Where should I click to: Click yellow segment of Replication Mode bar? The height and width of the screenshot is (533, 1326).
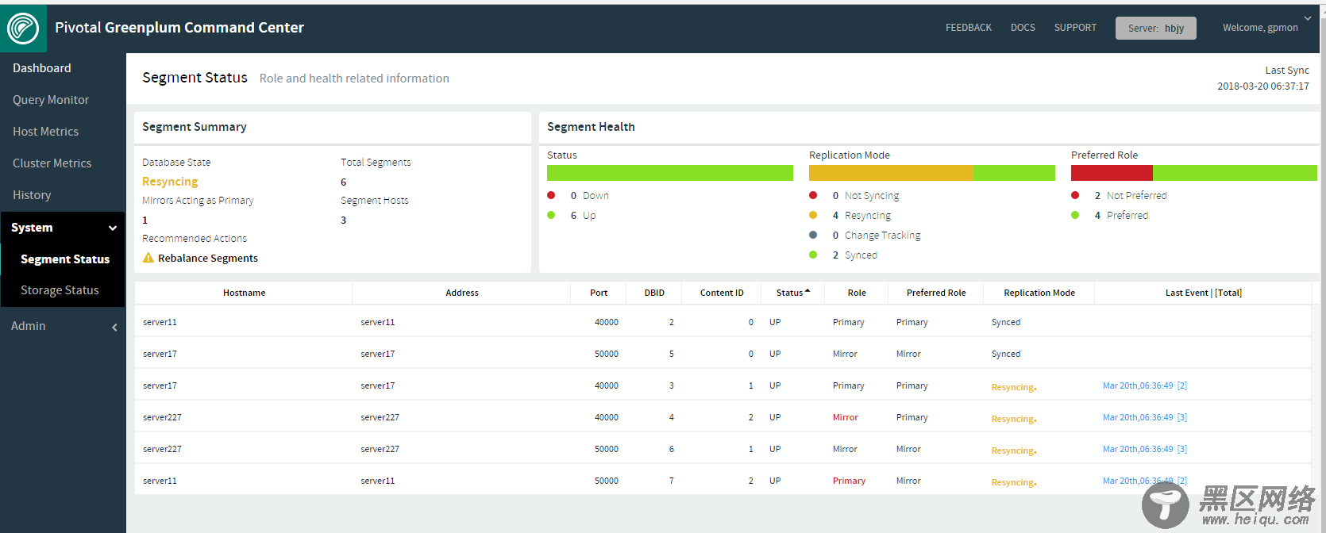[891, 173]
